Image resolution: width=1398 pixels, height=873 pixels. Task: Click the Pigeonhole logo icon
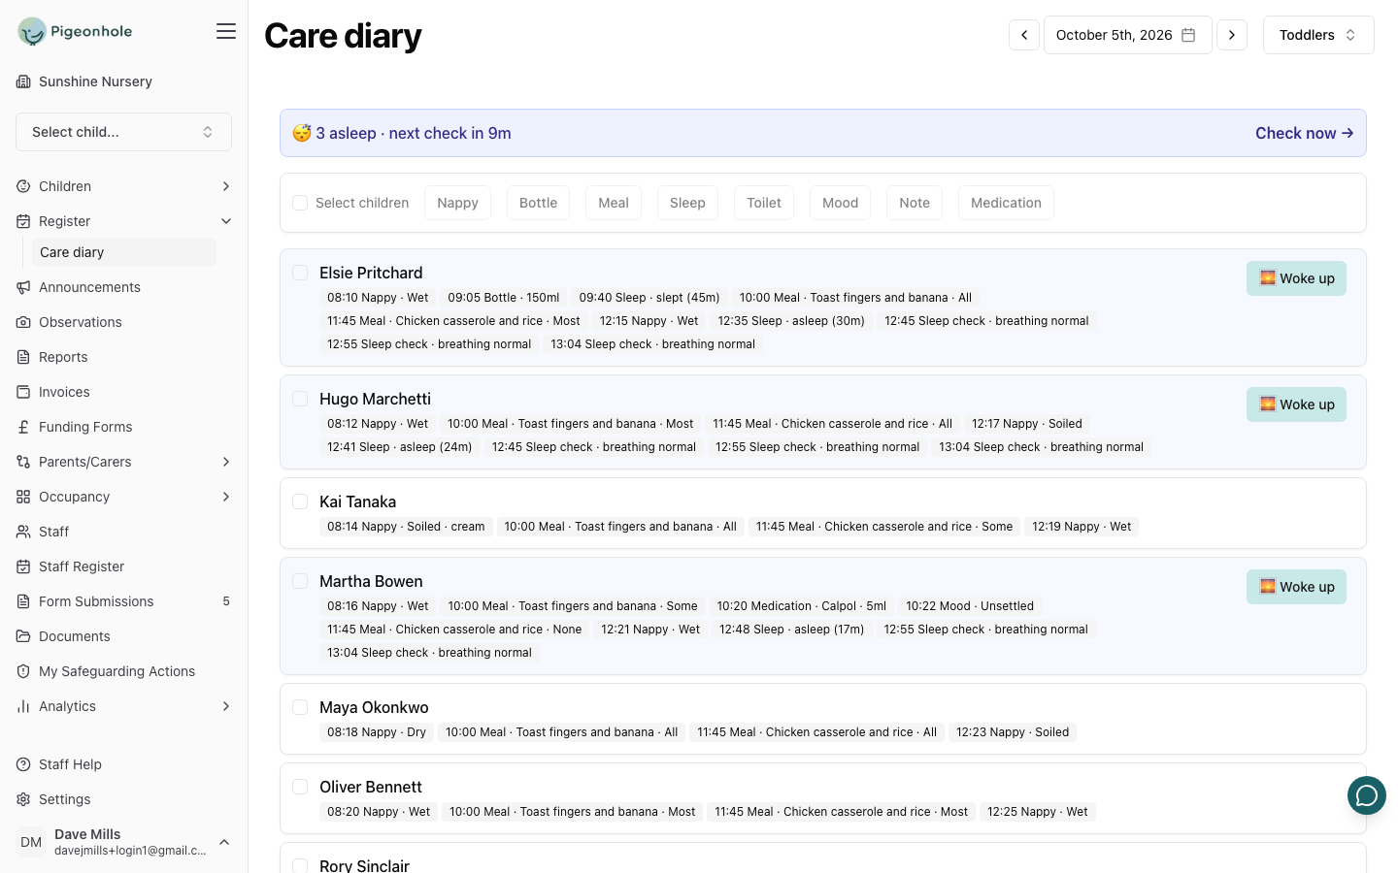(x=32, y=31)
